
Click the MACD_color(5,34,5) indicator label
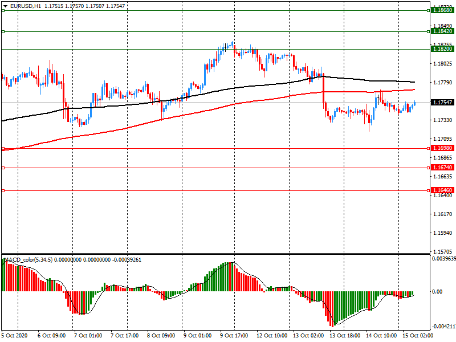[x=28, y=260]
